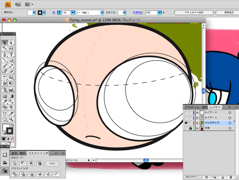Screen dimensions: 239x180
Task: Expand the レイヤー 1 layer triangle
Action: point(197,118)
